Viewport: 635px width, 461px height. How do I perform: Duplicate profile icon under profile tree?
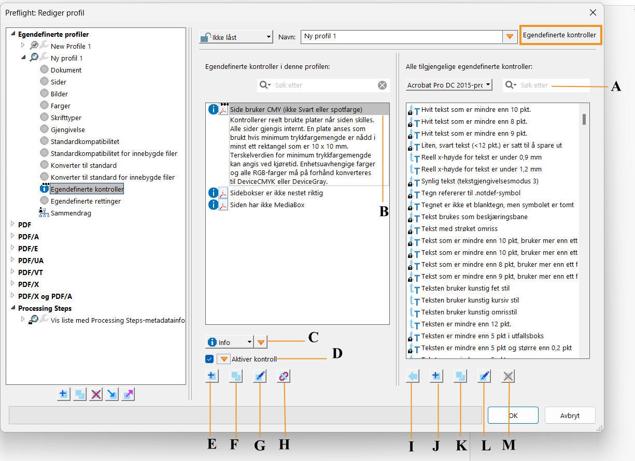pos(79,394)
